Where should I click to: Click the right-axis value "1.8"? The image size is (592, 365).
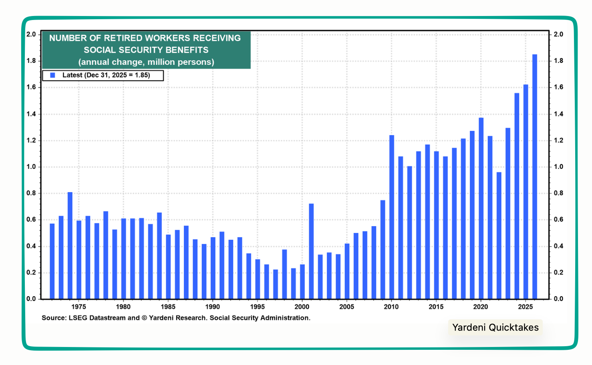[x=558, y=61]
